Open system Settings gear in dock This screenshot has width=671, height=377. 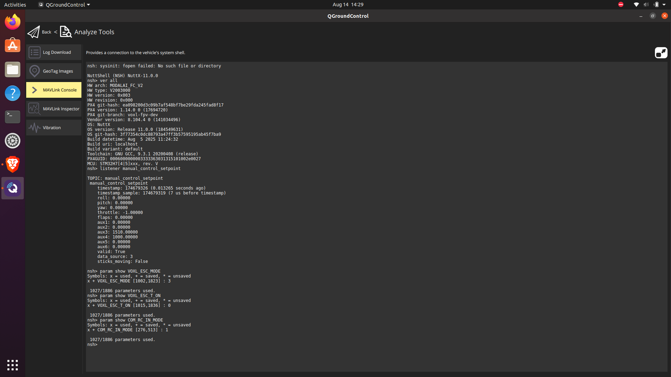[x=13, y=141]
